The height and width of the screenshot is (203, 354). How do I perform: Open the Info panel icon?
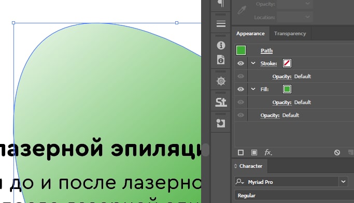pos(221,46)
